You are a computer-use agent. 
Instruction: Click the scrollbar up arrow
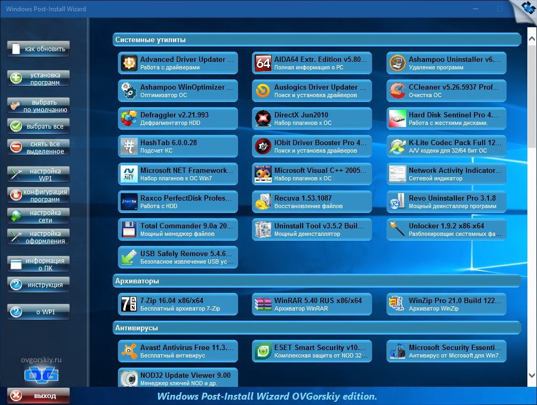[532, 39]
